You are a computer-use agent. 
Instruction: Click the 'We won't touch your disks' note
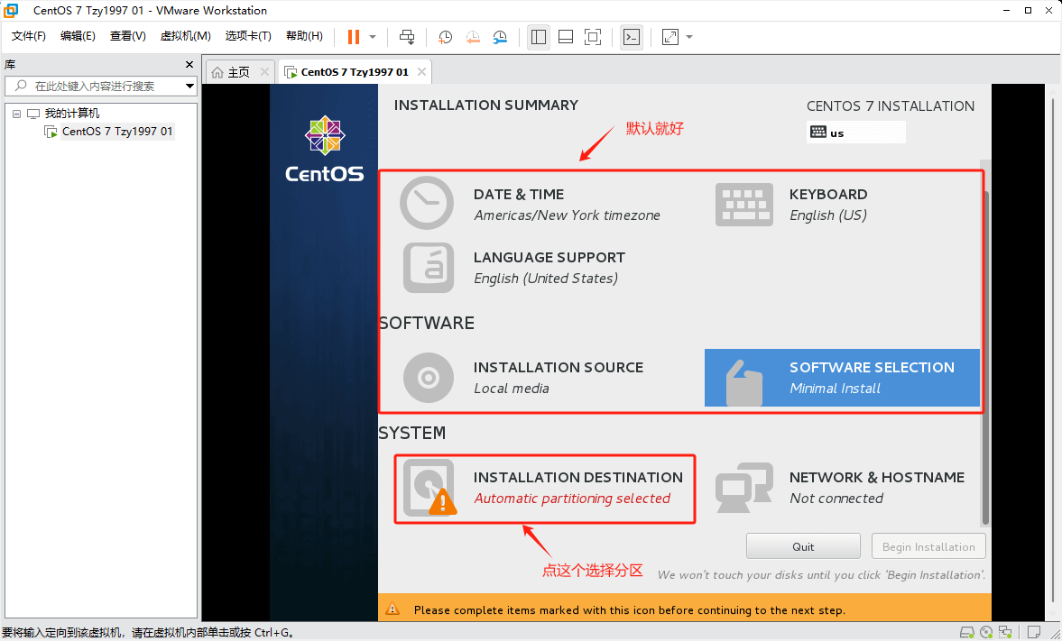click(x=822, y=574)
